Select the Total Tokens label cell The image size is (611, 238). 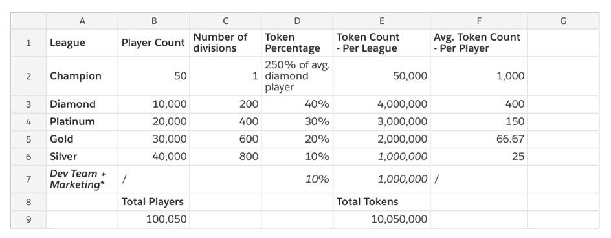tap(381, 202)
